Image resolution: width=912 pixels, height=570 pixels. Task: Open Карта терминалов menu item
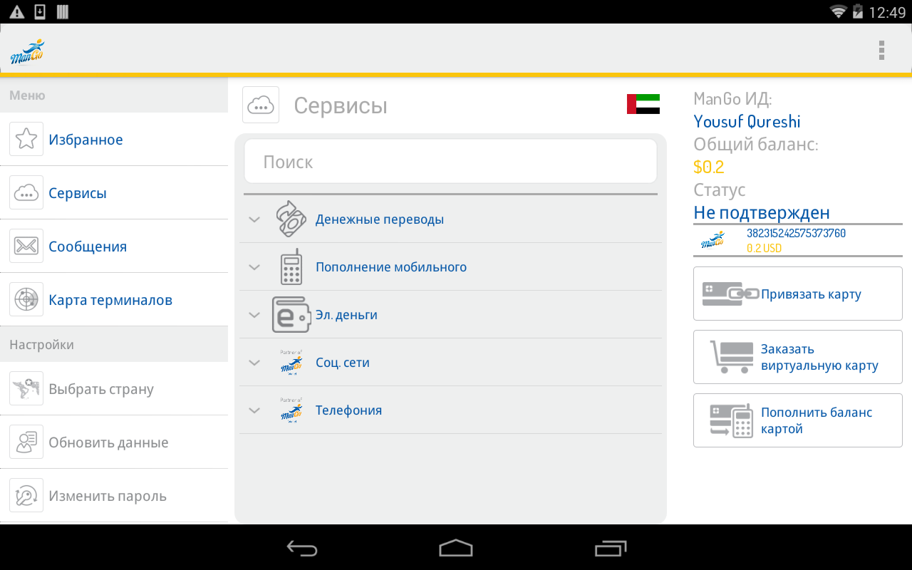coord(114,299)
